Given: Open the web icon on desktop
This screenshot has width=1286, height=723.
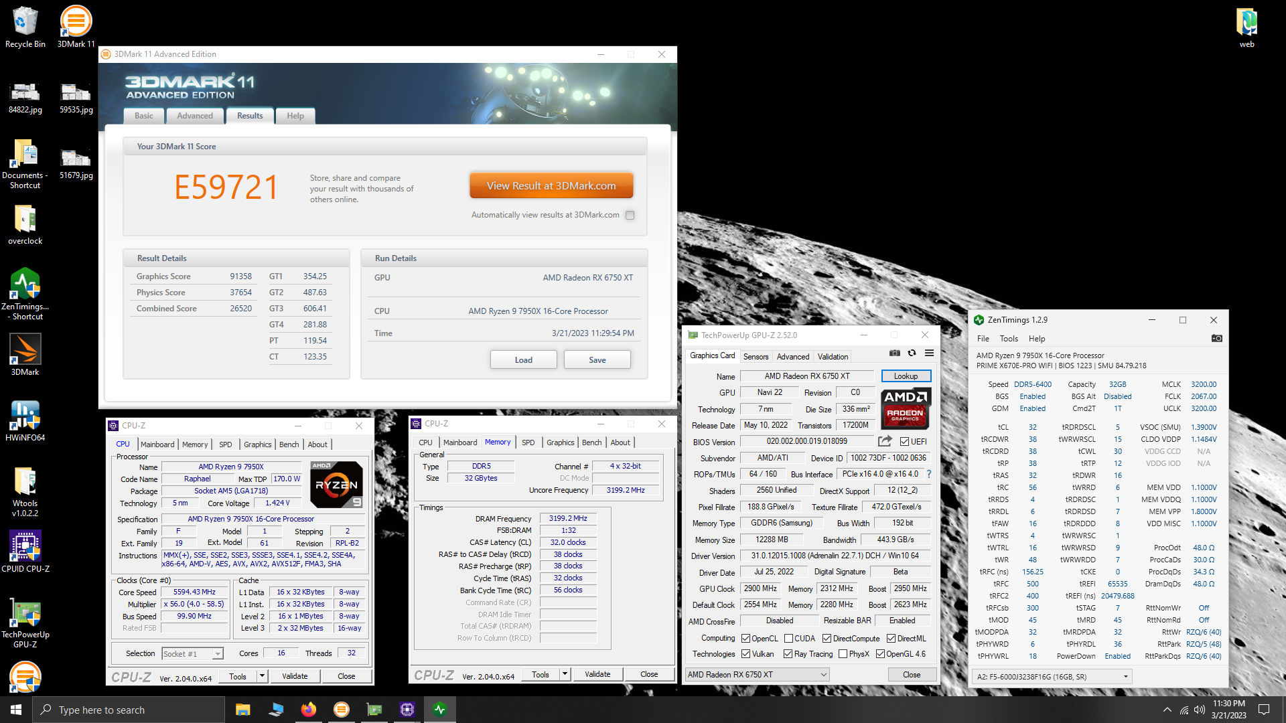Looking at the screenshot, I should pyautogui.click(x=1246, y=27).
